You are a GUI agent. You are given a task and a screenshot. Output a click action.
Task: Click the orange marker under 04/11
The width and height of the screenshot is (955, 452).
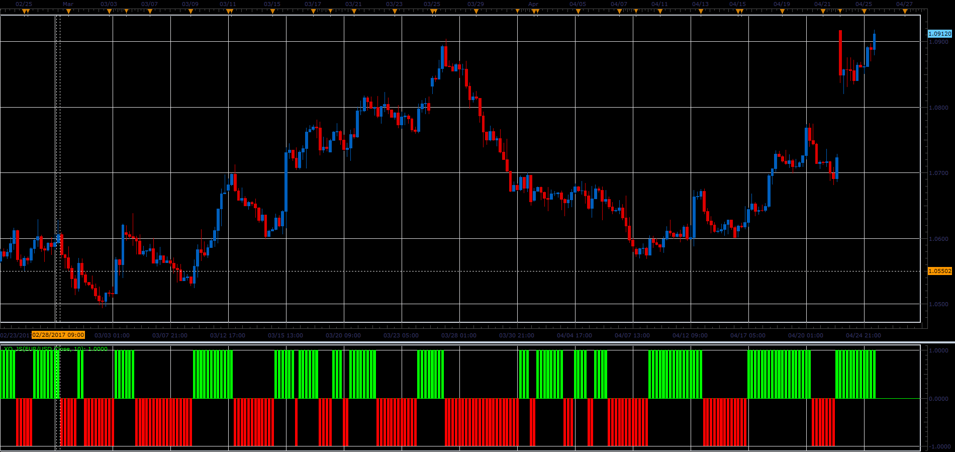(660, 11)
